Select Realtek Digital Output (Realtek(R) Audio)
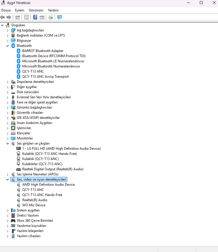This screenshot has width=218, height=252. 53,169
